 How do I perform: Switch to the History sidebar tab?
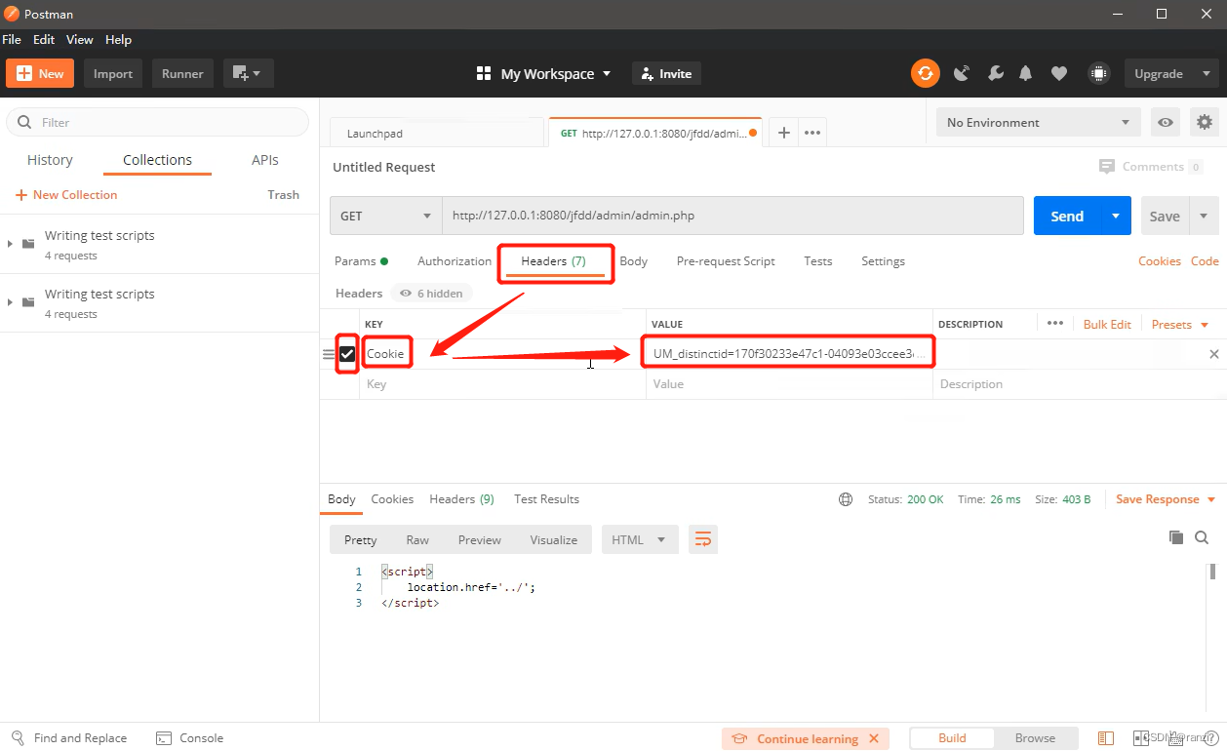tap(50, 160)
